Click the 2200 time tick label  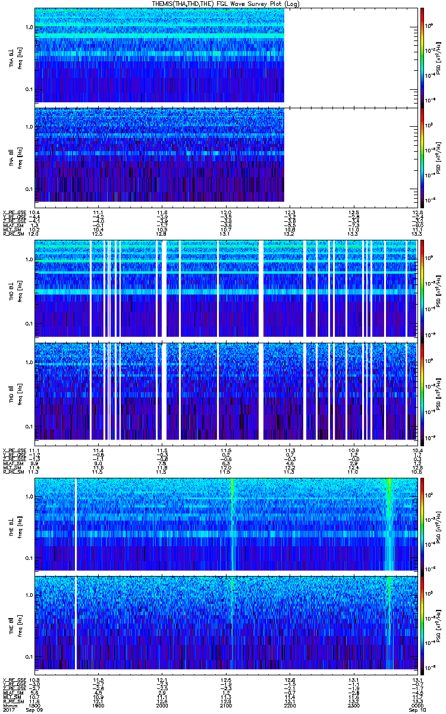(290, 705)
